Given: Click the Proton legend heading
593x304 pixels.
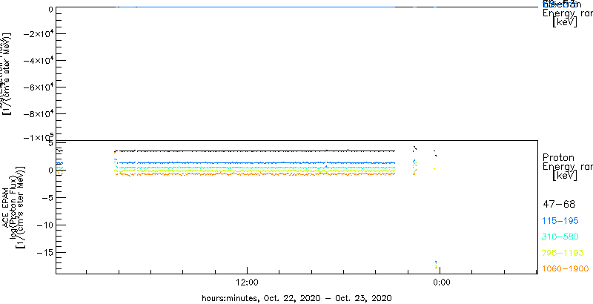Looking at the screenshot, I should click(559, 157).
